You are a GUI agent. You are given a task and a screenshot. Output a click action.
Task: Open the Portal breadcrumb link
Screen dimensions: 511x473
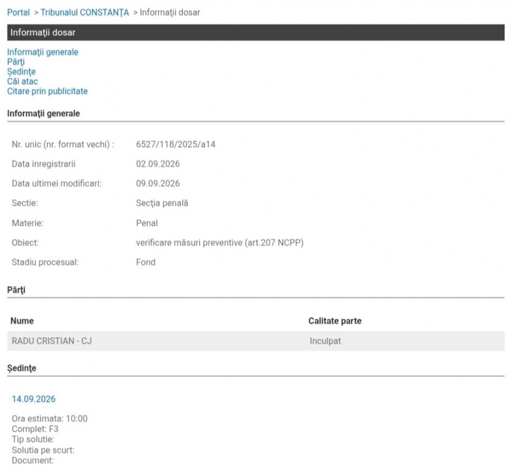coord(19,13)
